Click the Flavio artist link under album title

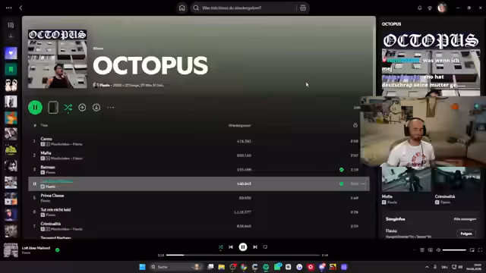click(105, 85)
